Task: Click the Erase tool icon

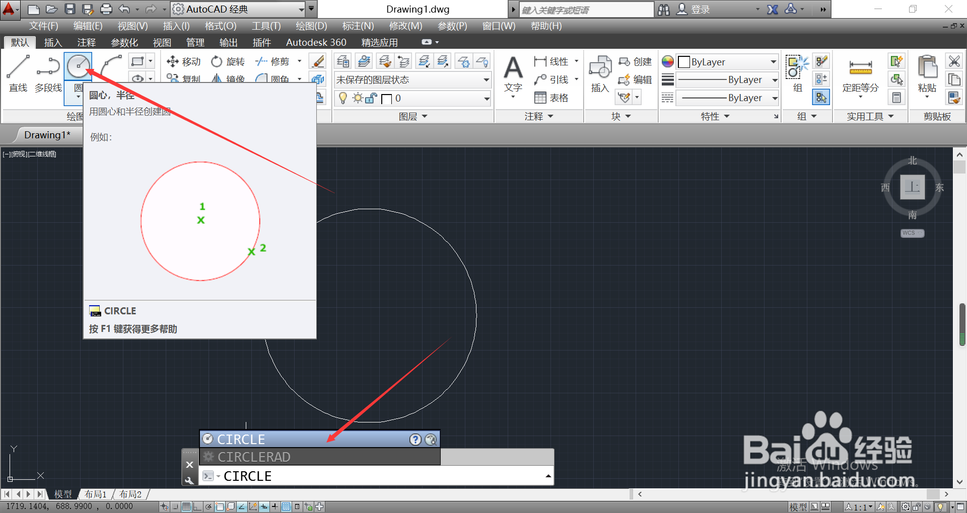Action: point(318,61)
